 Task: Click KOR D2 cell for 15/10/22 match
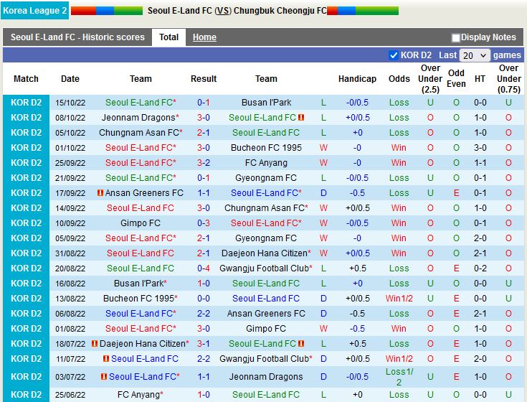pos(27,102)
